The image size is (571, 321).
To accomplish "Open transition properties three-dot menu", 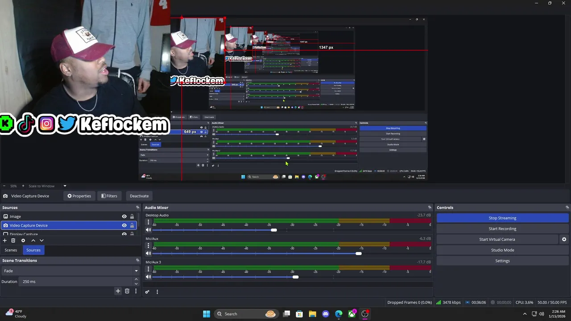I will 136,291.
